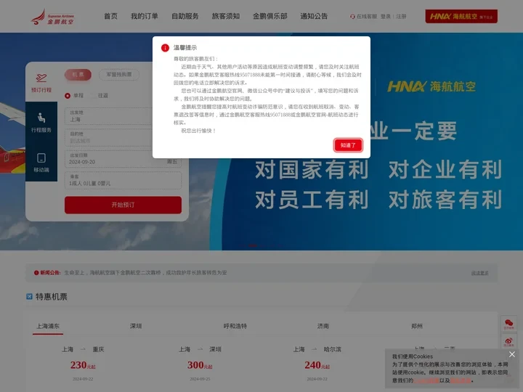Image resolution: width=523 pixels, height=392 pixels.
Task: Switch to the 机票 tab
Action: (x=78, y=74)
